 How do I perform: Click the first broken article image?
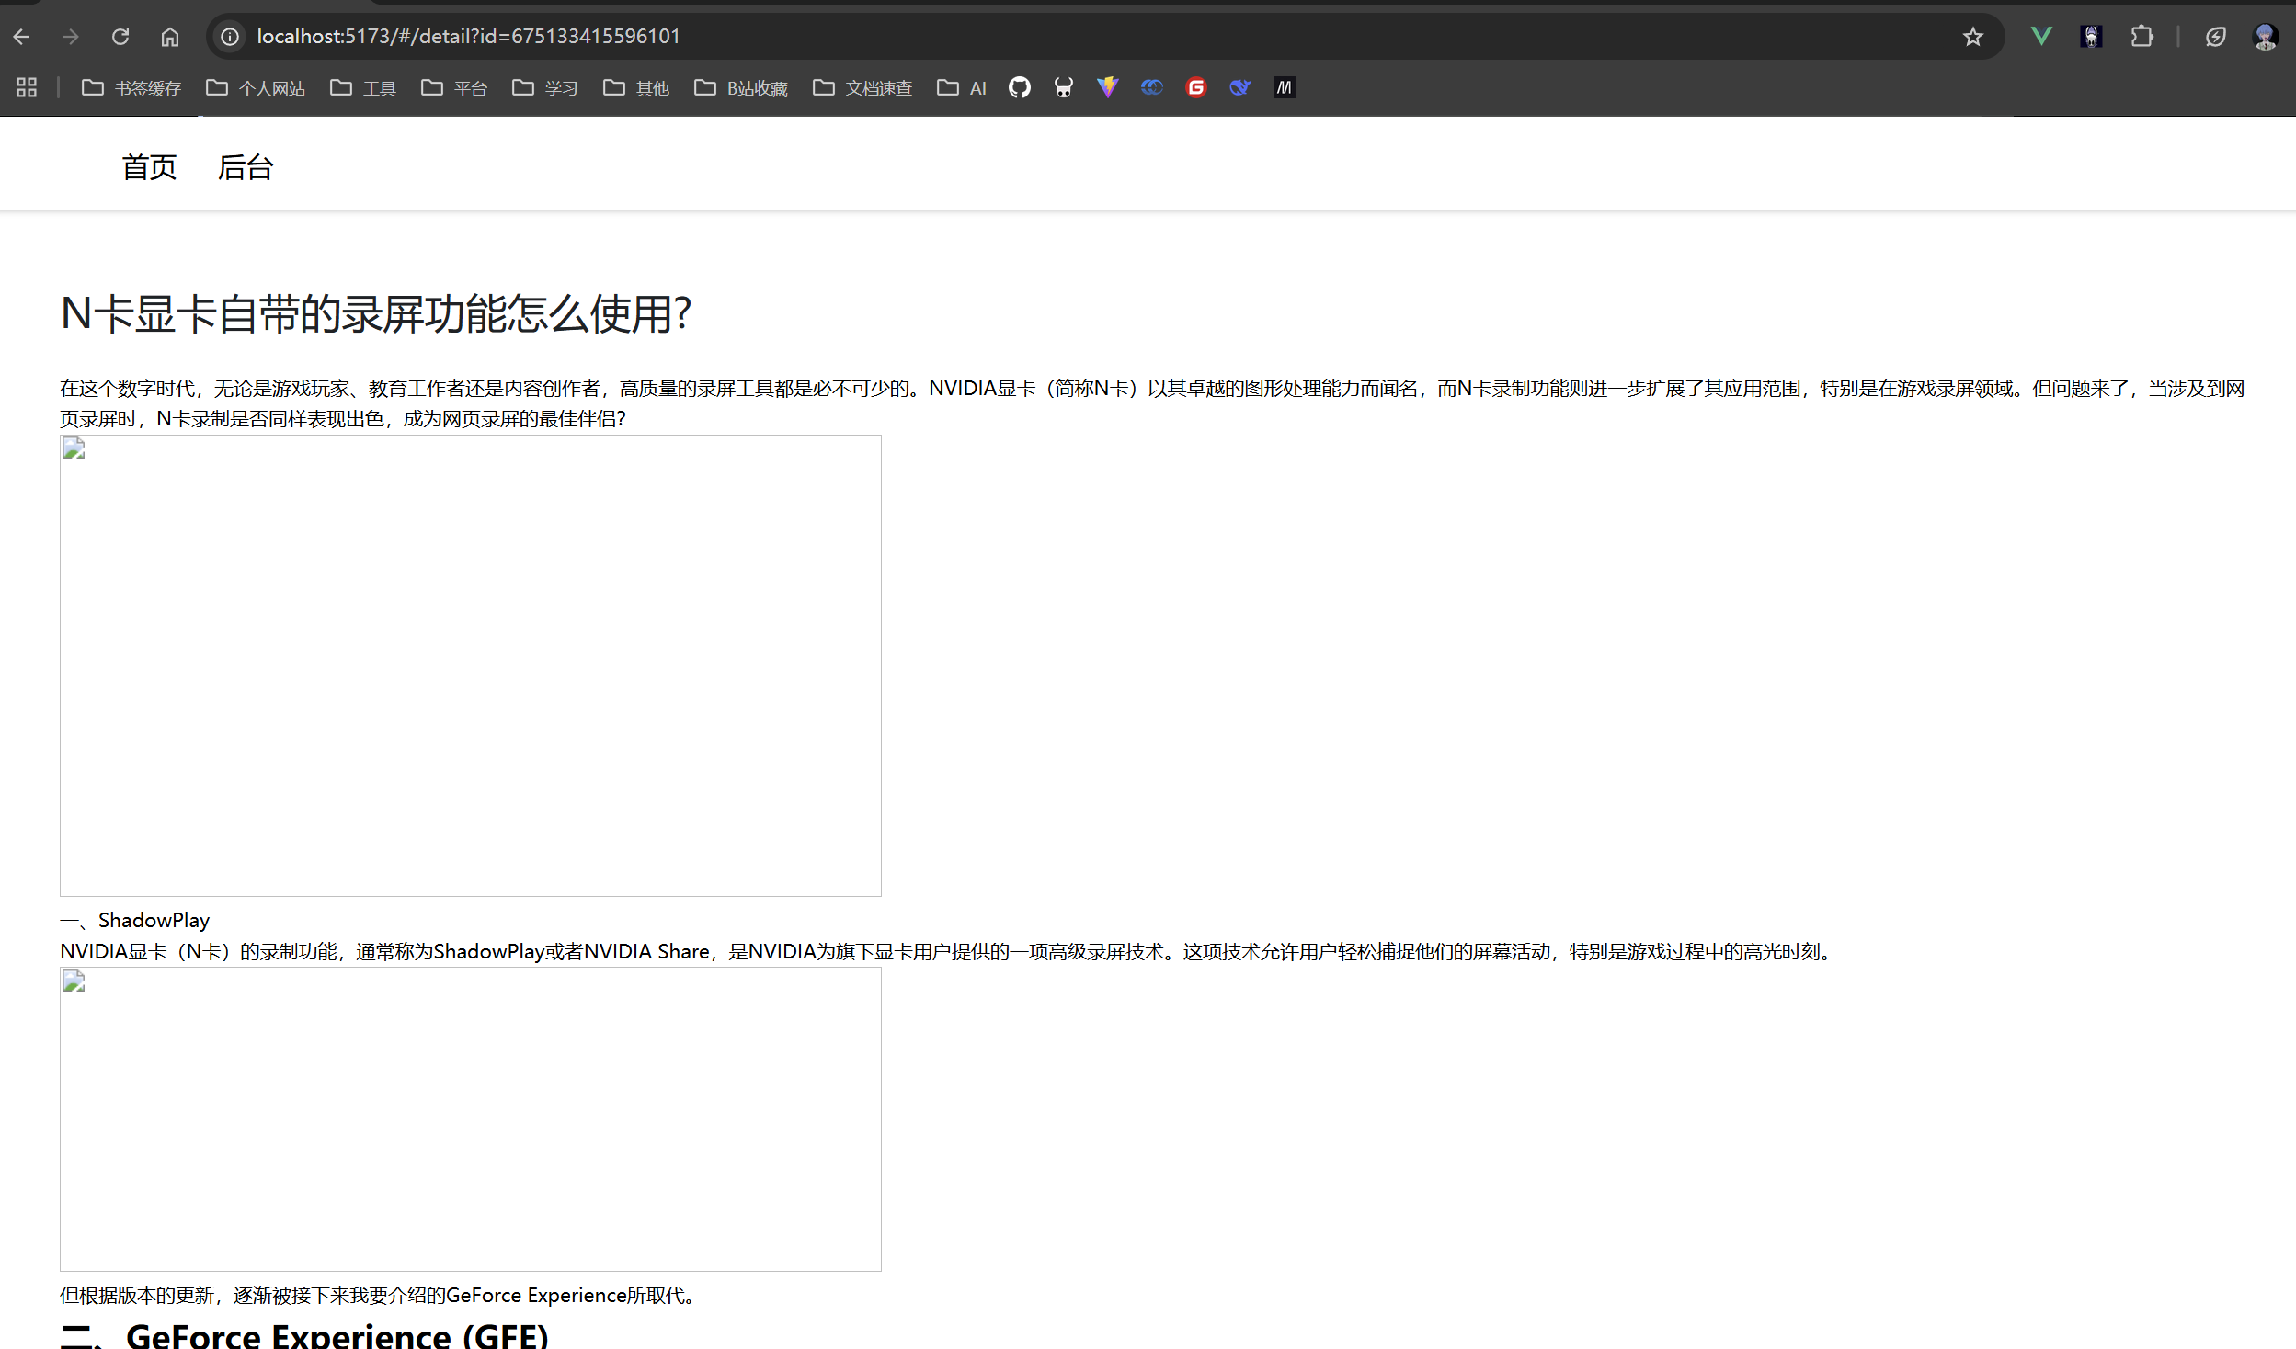pyautogui.click(x=470, y=665)
